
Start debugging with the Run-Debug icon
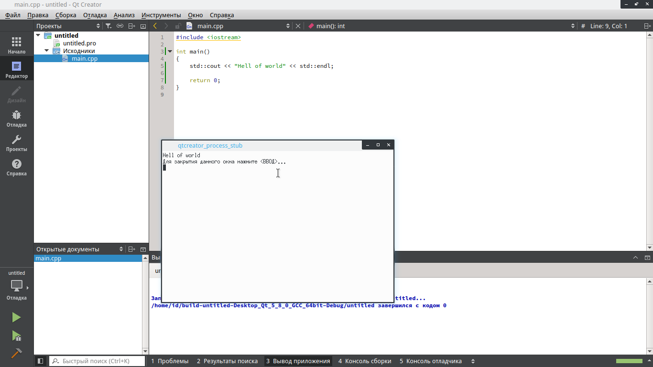click(16, 336)
